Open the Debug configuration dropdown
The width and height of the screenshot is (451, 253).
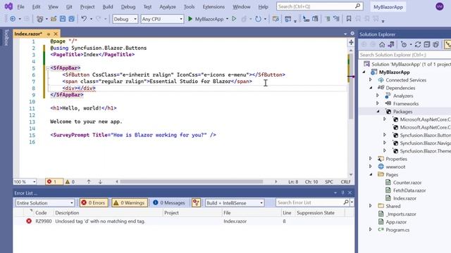pyautogui.click(x=125, y=19)
